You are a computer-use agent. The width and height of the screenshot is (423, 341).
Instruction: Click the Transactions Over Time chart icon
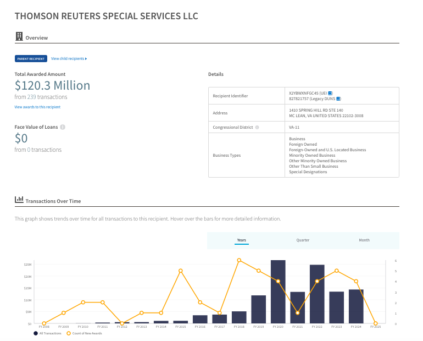point(19,201)
